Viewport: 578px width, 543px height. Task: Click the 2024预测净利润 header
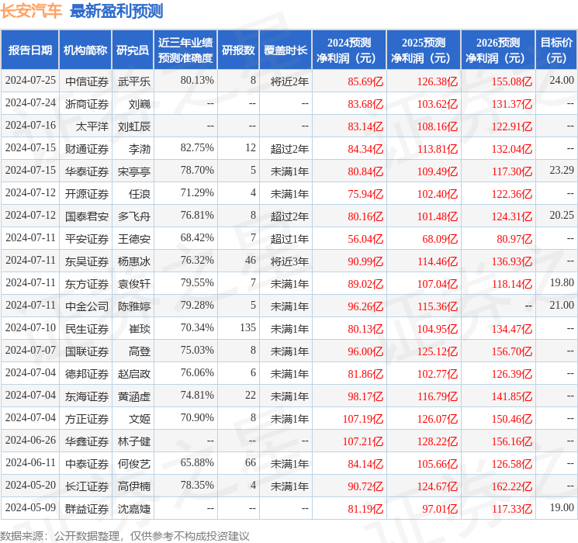click(349, 50)
